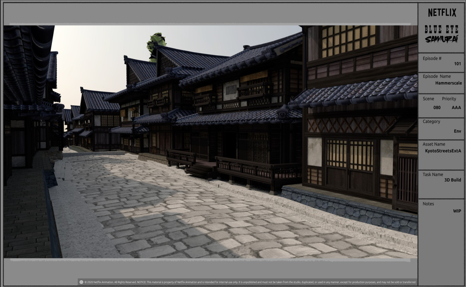Select the 'Episode #' label
Viewport: 466px width, 287px height.
432,58
